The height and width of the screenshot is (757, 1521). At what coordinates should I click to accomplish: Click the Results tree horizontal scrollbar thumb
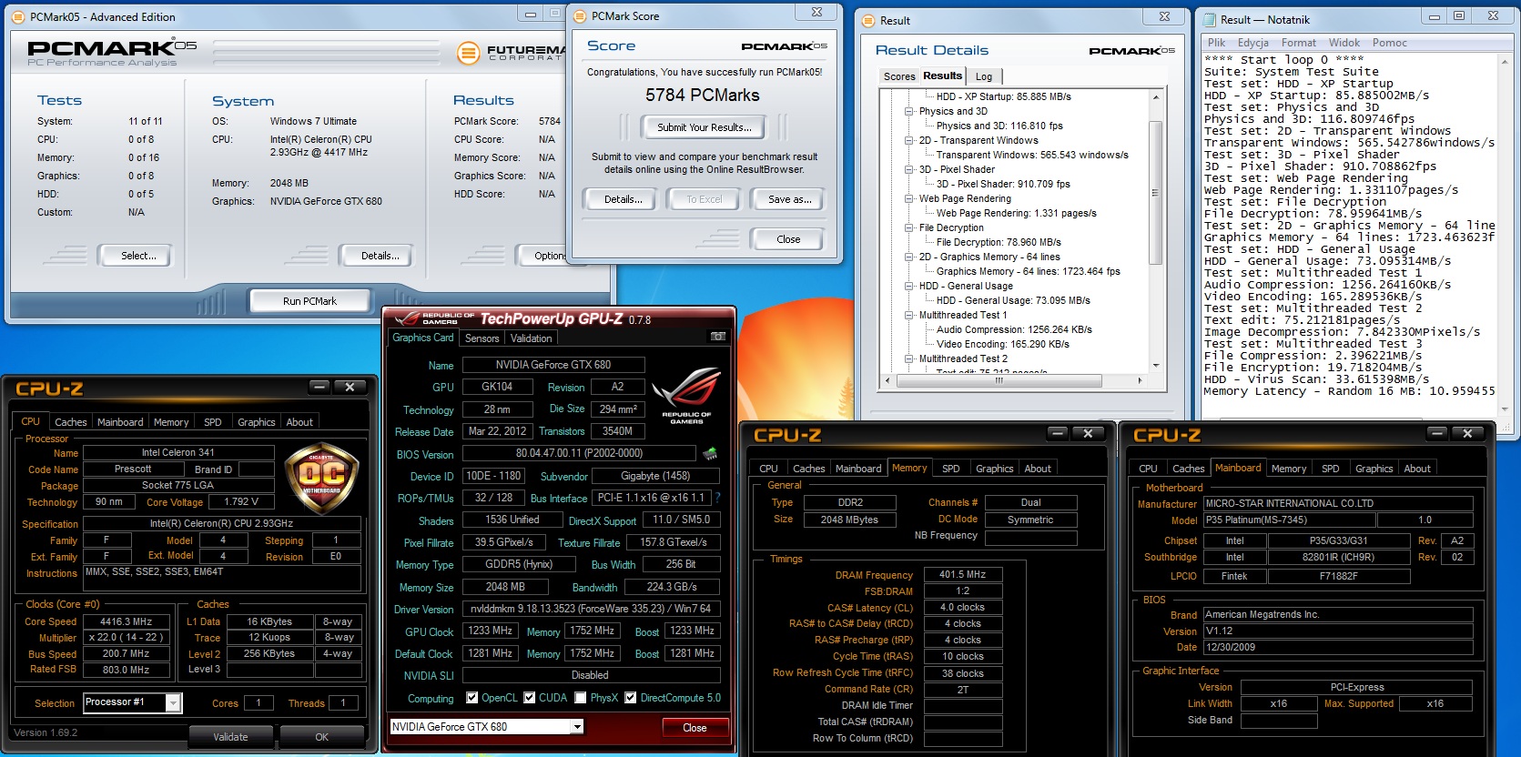click(x=999, y=380)
